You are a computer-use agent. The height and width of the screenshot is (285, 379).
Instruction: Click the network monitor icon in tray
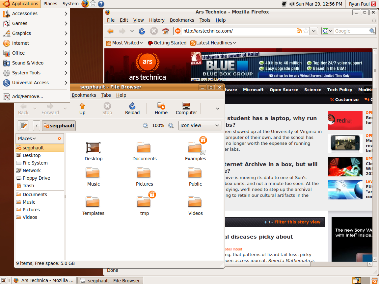284,4
